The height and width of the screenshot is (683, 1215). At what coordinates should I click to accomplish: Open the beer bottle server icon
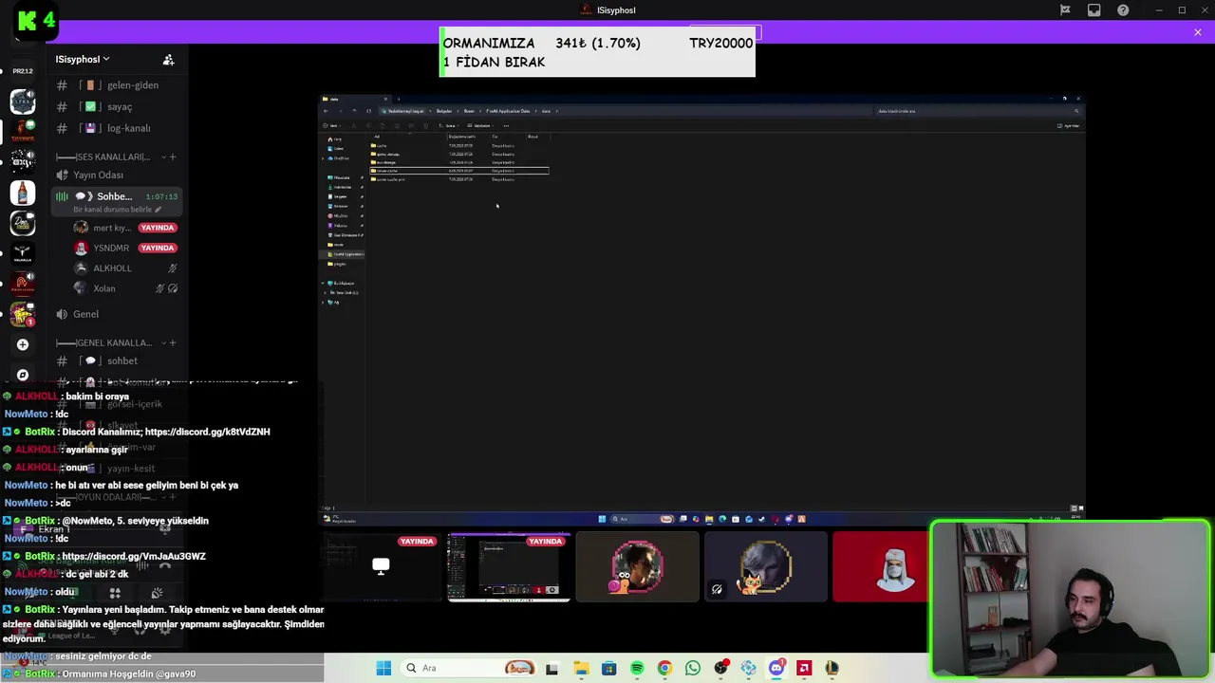[23, 193]
